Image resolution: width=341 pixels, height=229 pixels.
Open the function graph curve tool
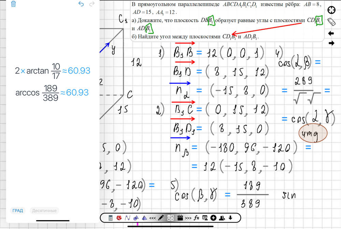(128, 218)
